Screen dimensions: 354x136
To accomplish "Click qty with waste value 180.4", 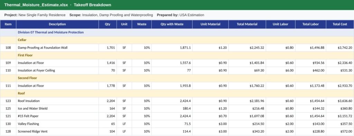I will [172, 108].
